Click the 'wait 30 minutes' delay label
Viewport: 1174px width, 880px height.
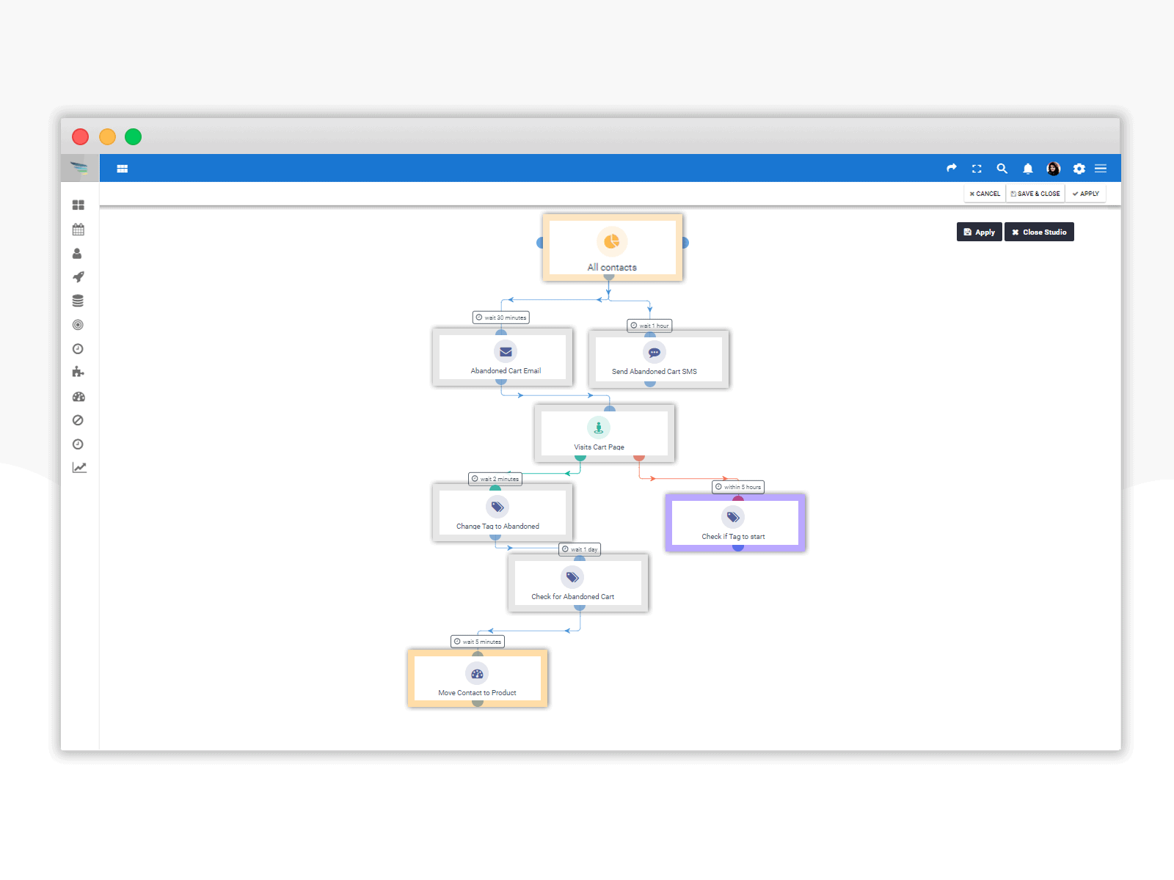(x=501, y=318)
